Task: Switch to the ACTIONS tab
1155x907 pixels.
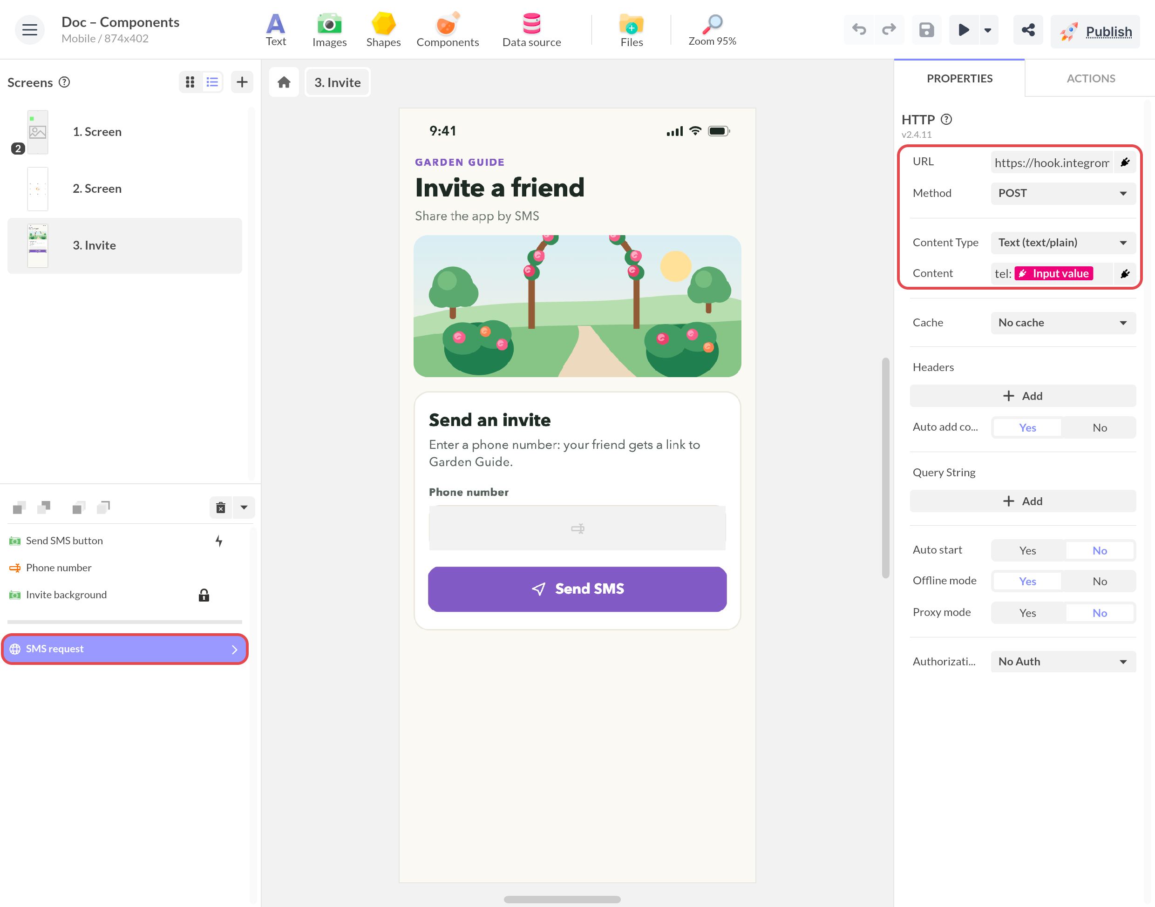Action: [1091, 79]
